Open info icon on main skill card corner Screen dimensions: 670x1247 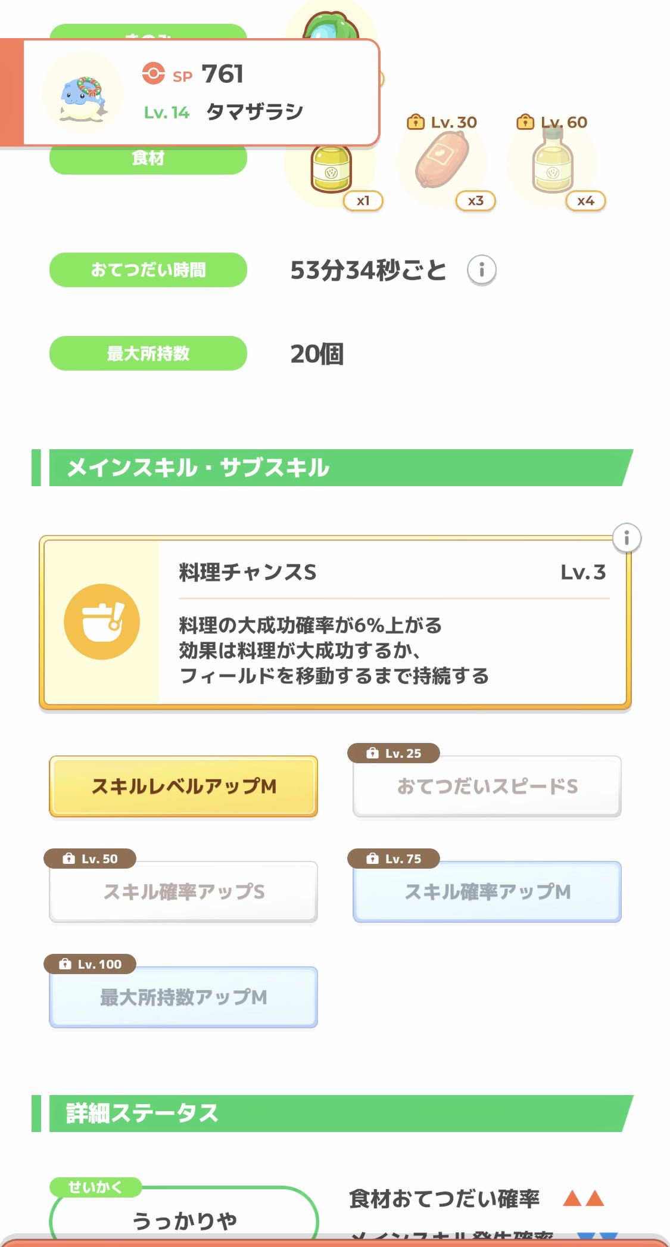(627, 538)
